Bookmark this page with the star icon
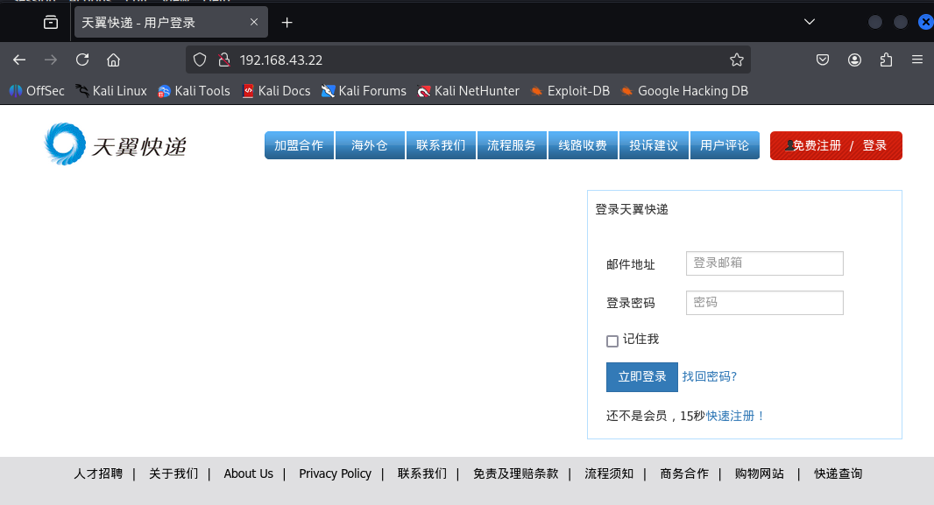 pyautogui.click(x=737, y=60)
